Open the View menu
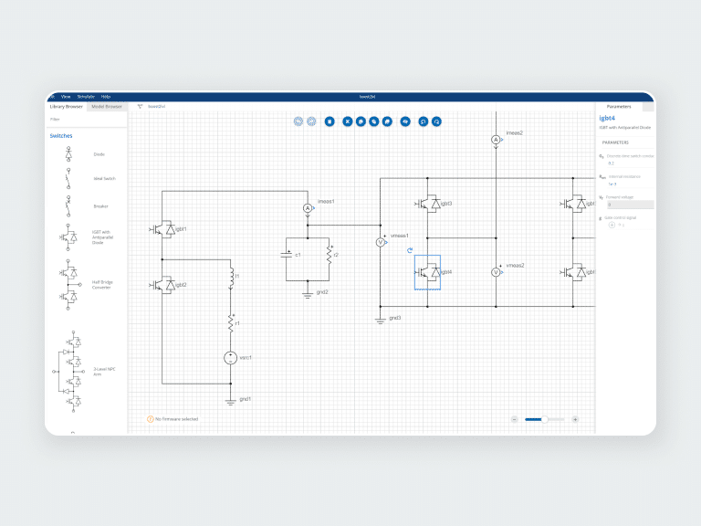This screenshot has width=701, height=526. (66, 97)
